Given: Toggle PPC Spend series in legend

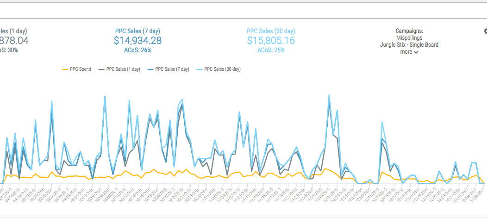Looking at the screenshot, I should coord(77,69).
